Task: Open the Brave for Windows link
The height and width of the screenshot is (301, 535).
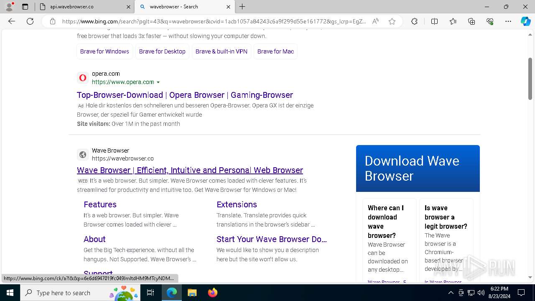Action: 104,51
